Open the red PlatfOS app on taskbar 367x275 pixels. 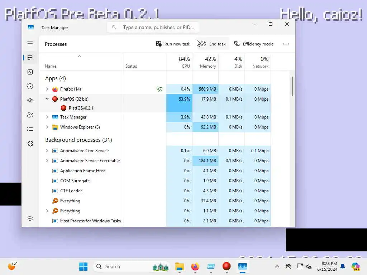click(x=227, y=266)
